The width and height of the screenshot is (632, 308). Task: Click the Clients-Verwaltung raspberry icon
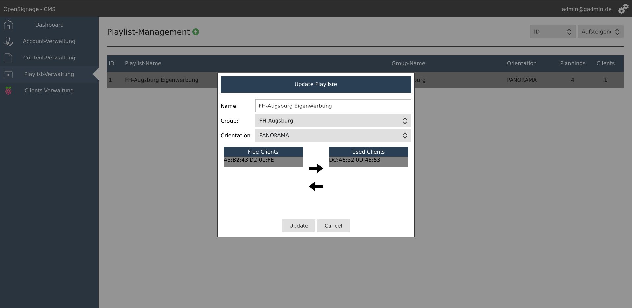coord(8,91)
